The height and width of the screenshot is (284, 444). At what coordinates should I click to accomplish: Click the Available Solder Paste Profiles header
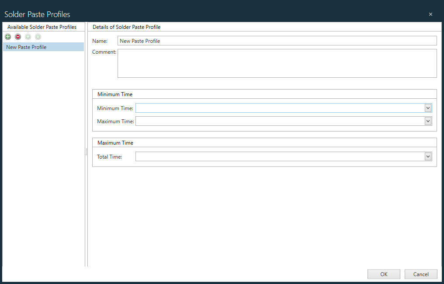(42, 27)
